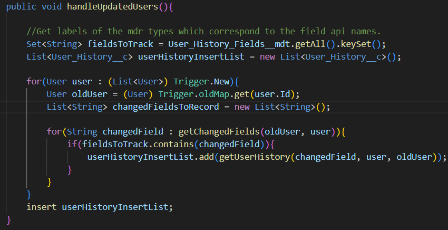Click the final closing brace of the method

pyautogui.click(x=9, y=219)
